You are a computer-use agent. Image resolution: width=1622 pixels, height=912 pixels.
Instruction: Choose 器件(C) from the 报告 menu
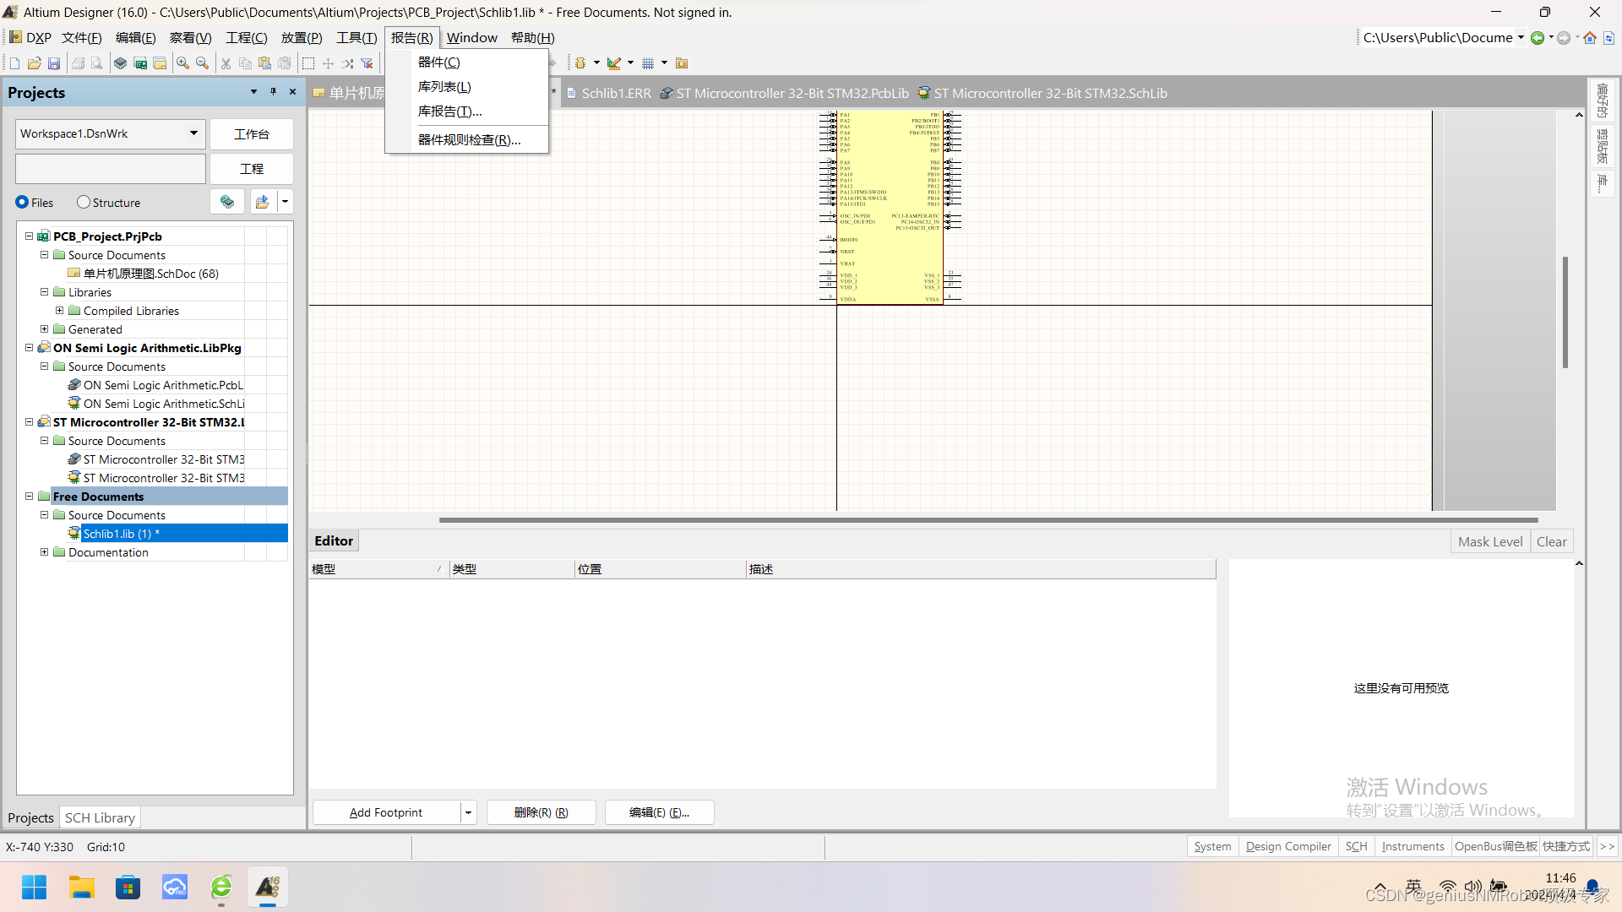[x=439, y=62]
